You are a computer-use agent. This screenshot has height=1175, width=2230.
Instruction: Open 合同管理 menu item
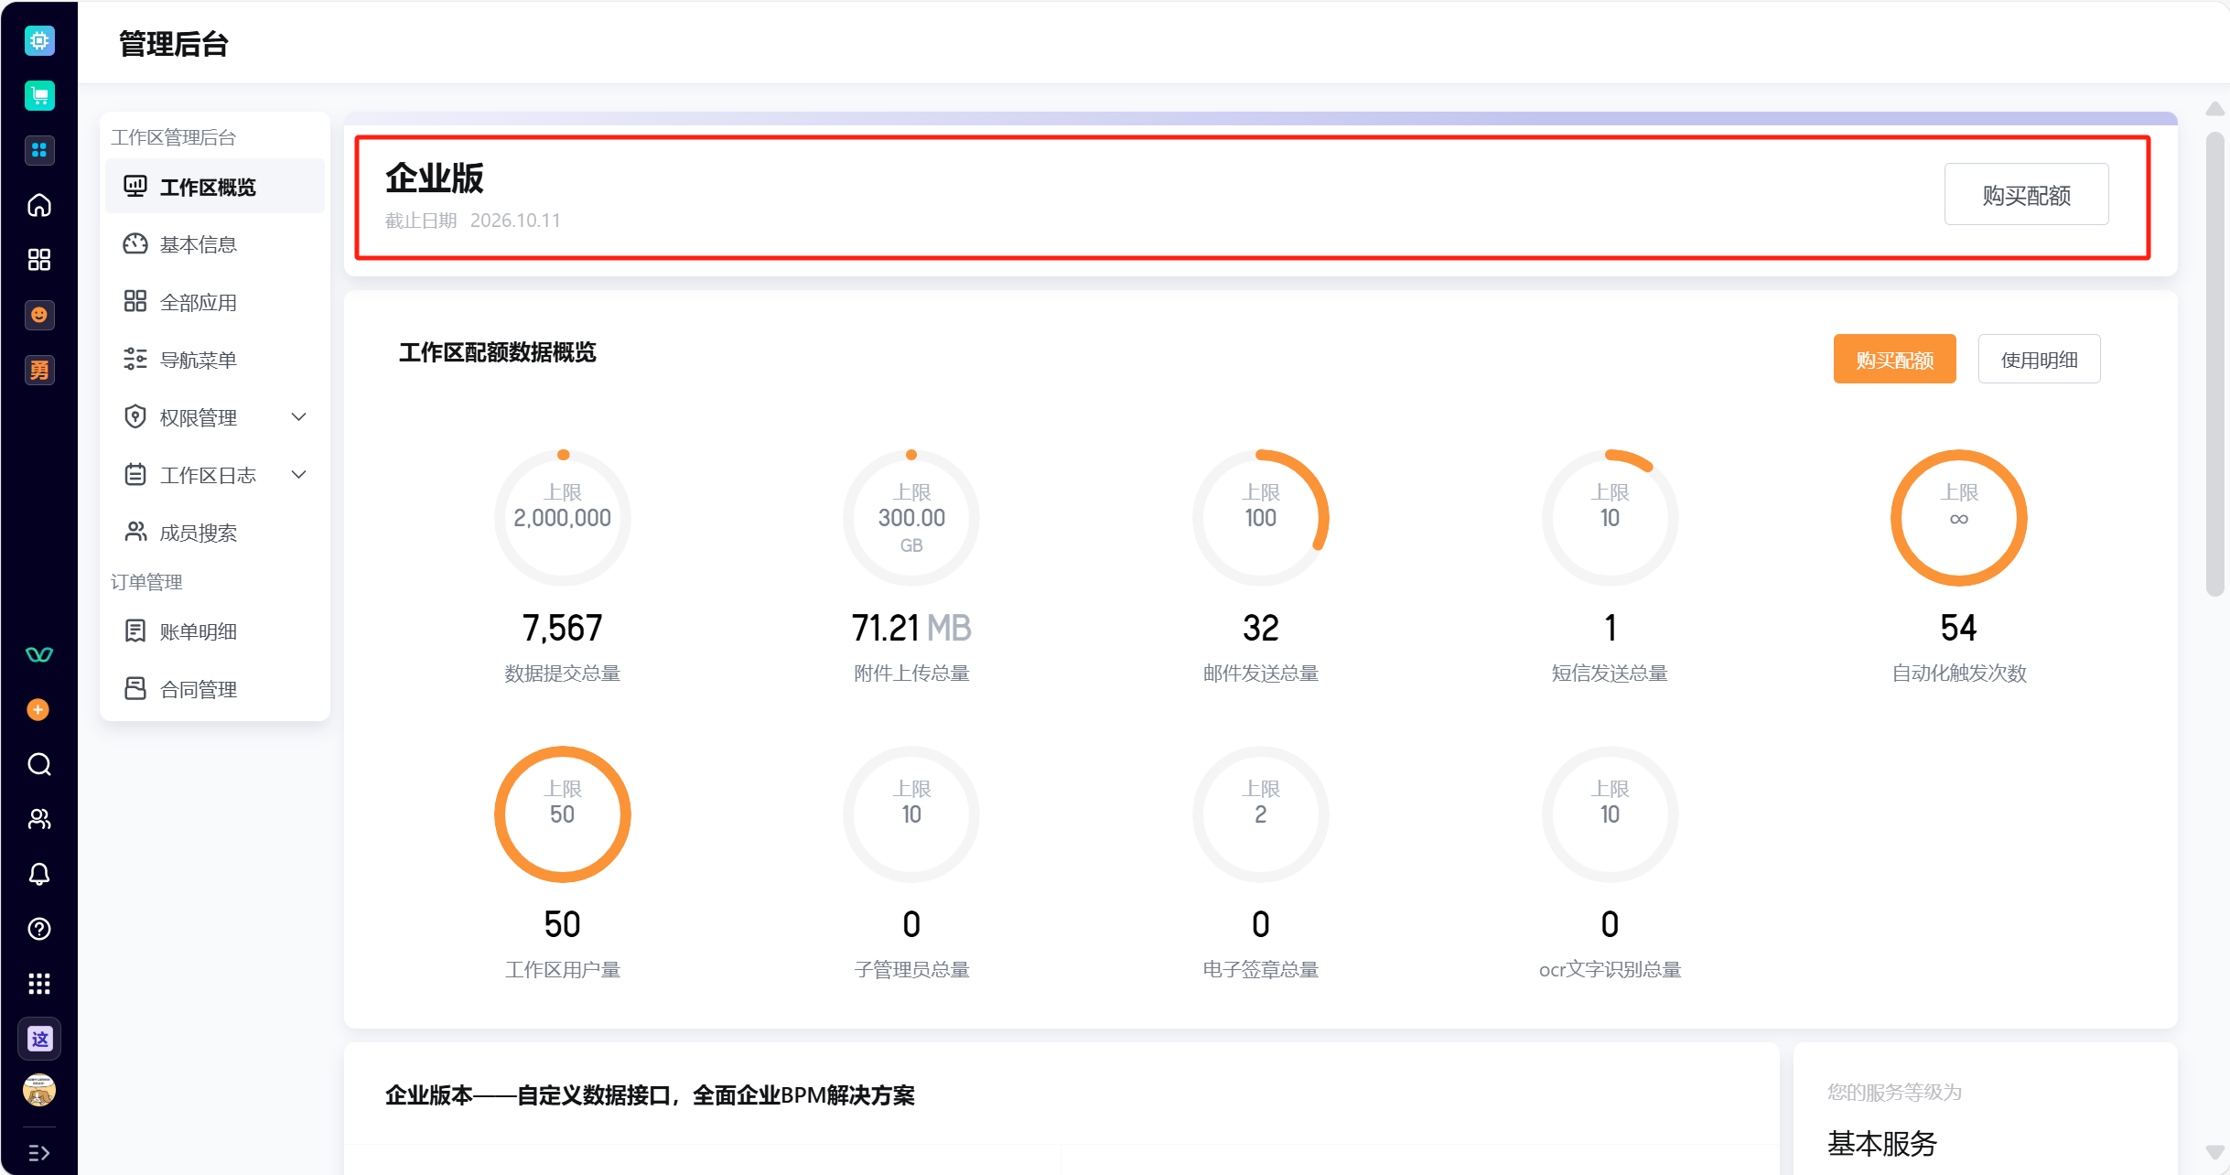coord(215,689)
